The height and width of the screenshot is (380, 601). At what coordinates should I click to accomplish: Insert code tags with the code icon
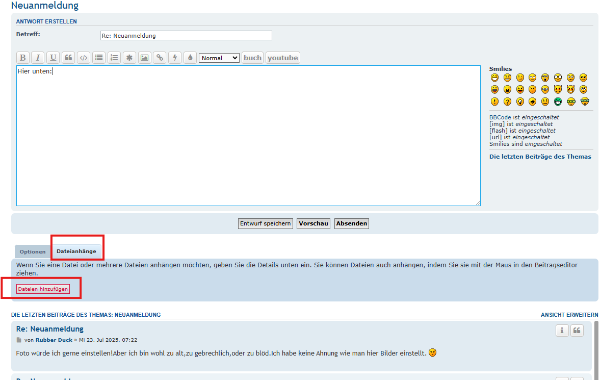pos(84,58)
